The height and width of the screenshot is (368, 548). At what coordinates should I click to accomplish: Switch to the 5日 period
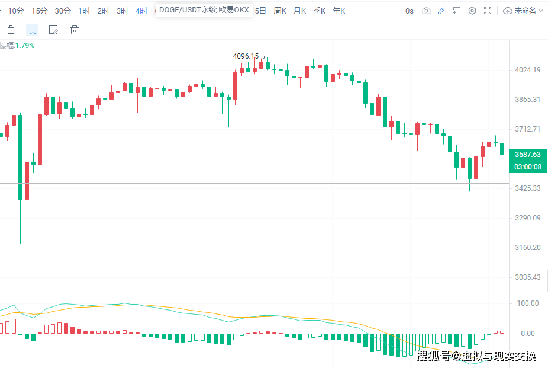pos(260,11)
